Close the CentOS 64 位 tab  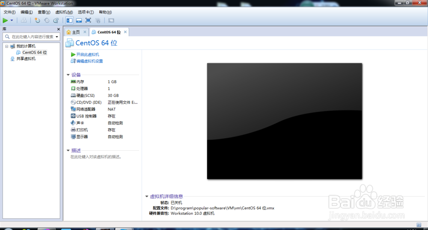click(x=125, y=32)
